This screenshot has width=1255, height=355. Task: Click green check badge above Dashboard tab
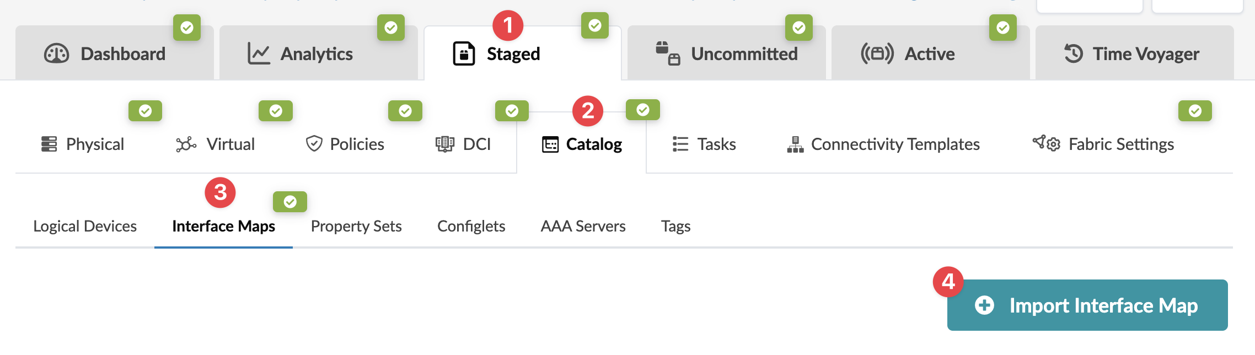pos(187,28)
